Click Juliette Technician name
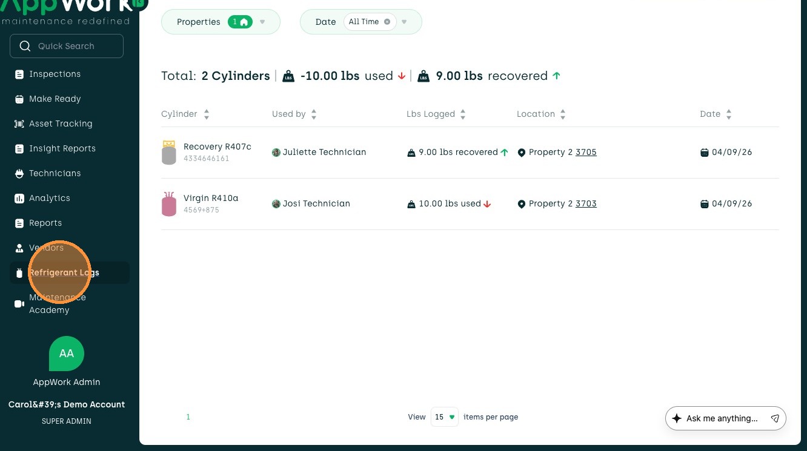This screenshot has height=451, width=807. (325, 153)
